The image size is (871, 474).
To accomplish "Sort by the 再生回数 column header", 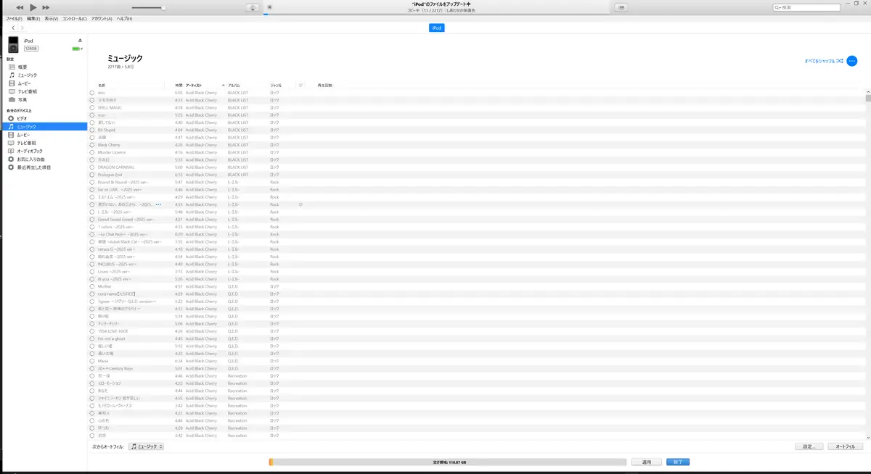I will pyautogui.click(x=324, y=86).
